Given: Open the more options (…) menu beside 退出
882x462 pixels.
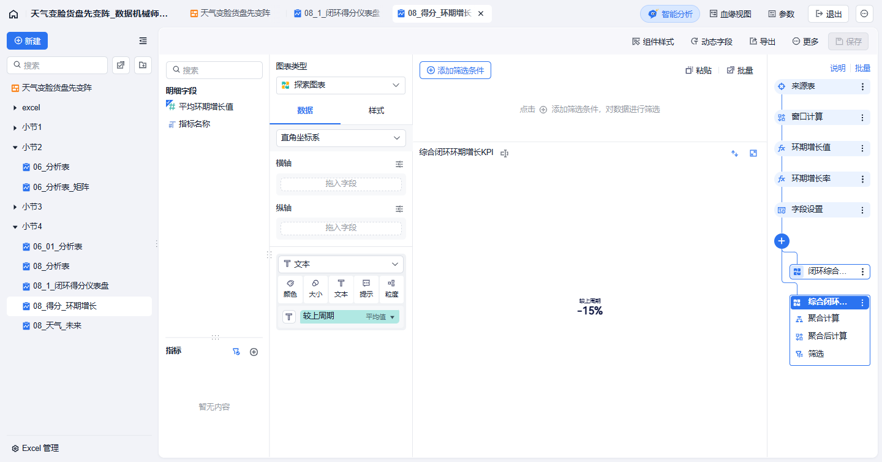Looking at the screenshot, I should click(864, 13).
